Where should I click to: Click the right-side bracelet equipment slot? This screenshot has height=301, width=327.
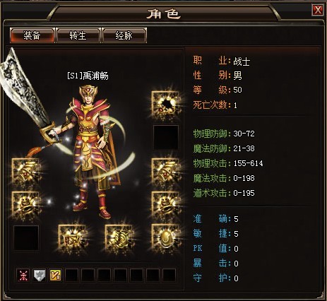pyautogui.click(x=165, y=172)
